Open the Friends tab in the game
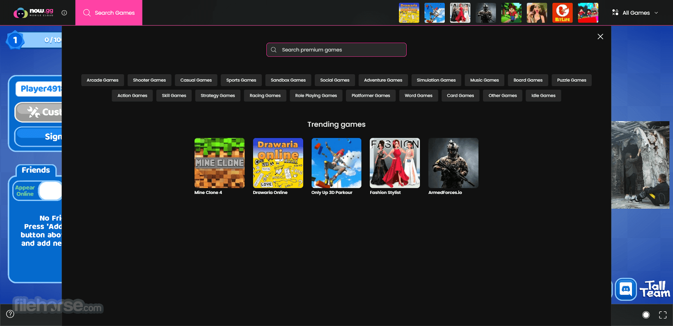 [36, 170]
